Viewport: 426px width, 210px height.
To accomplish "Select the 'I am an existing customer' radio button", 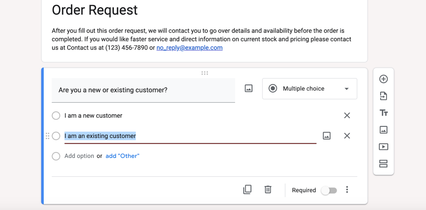I will click(x=56, y=136).
